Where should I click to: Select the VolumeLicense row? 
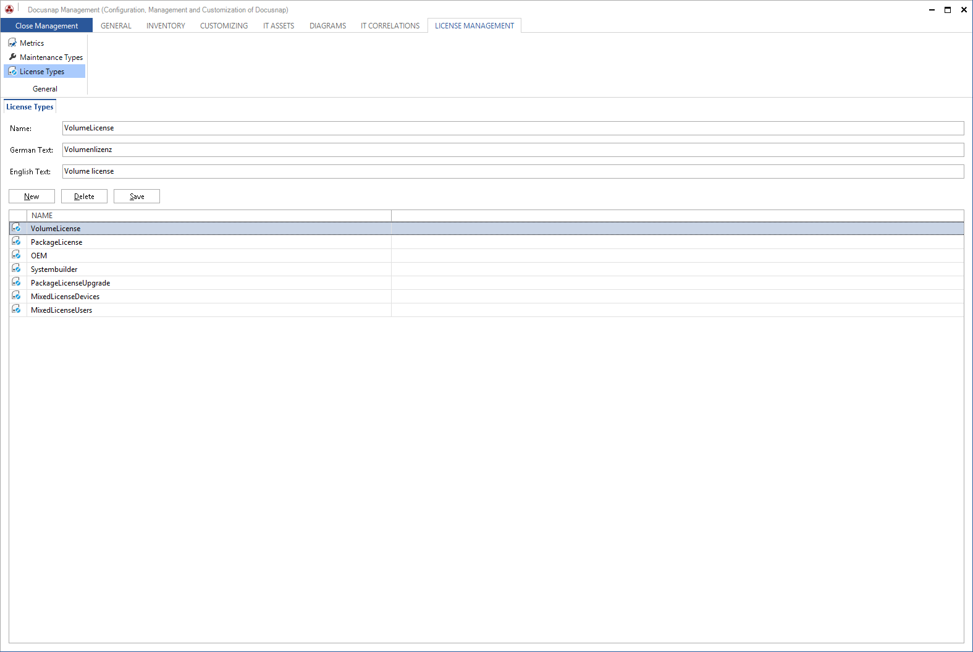pyautogui.click(x=486, y=228)
